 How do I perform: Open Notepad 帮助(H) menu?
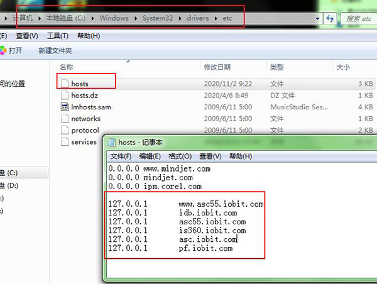[x=241, y=156]
